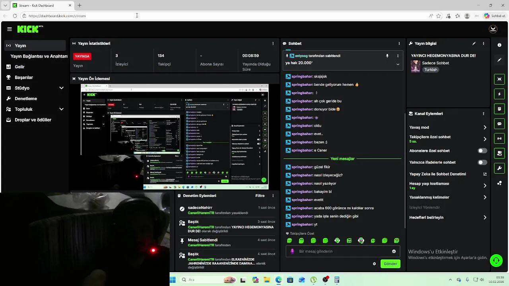Click the lightning bolt icon in the right sidebar
The height and width of the screenshot is (286, 509).
499,94
